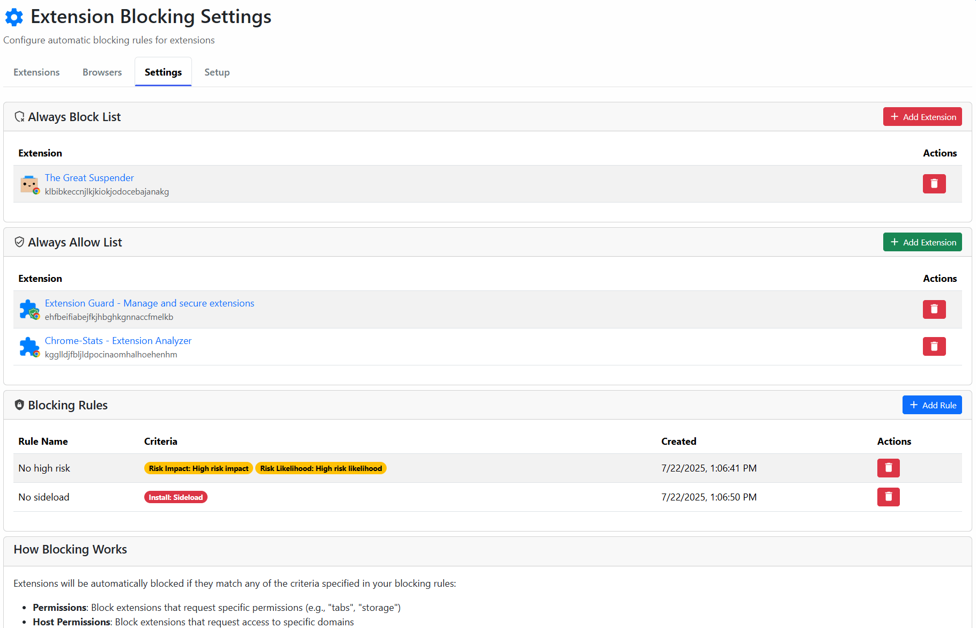This screenshot has width=976, height=628.
Task: Select the Setup tab
Action: click(217, 72)
